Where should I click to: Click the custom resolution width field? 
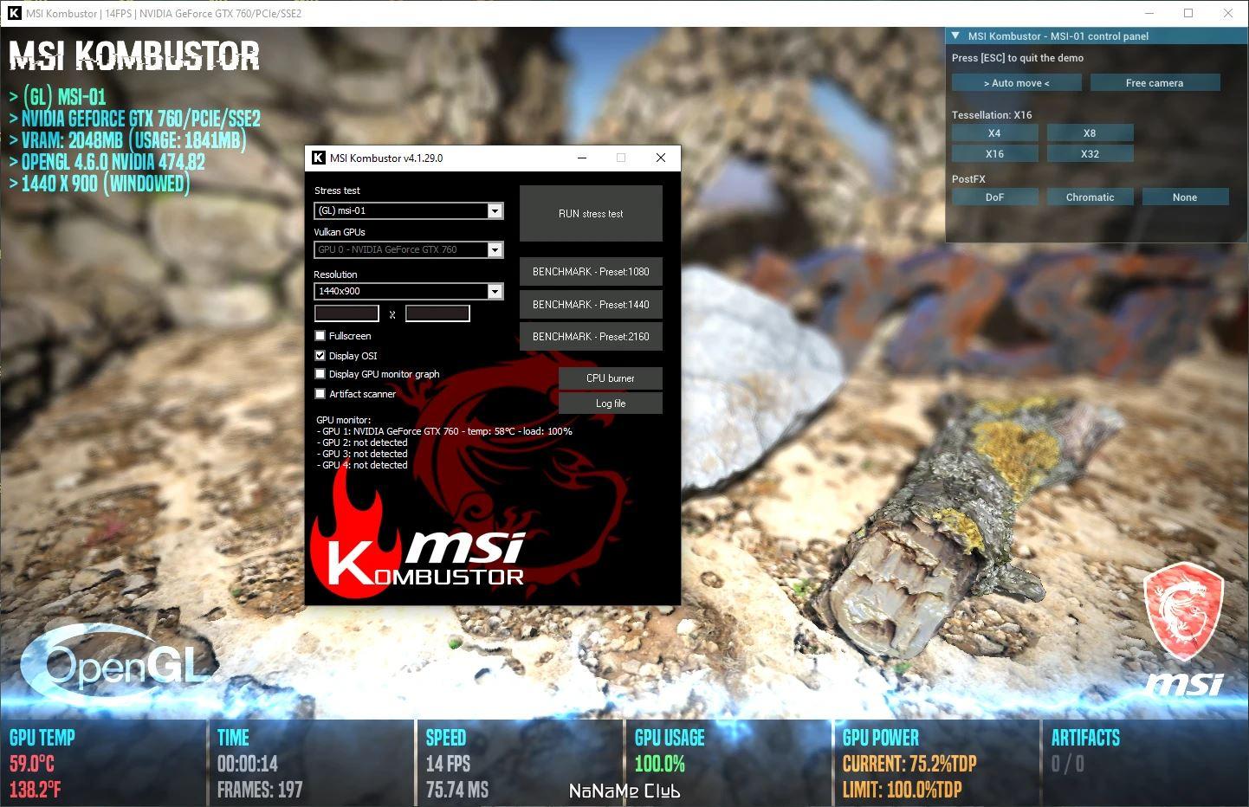pyautogui.click(x=346, y=313)
